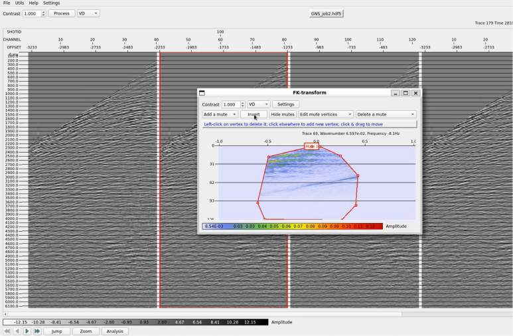Toggle the Hide mutes button

283,114
